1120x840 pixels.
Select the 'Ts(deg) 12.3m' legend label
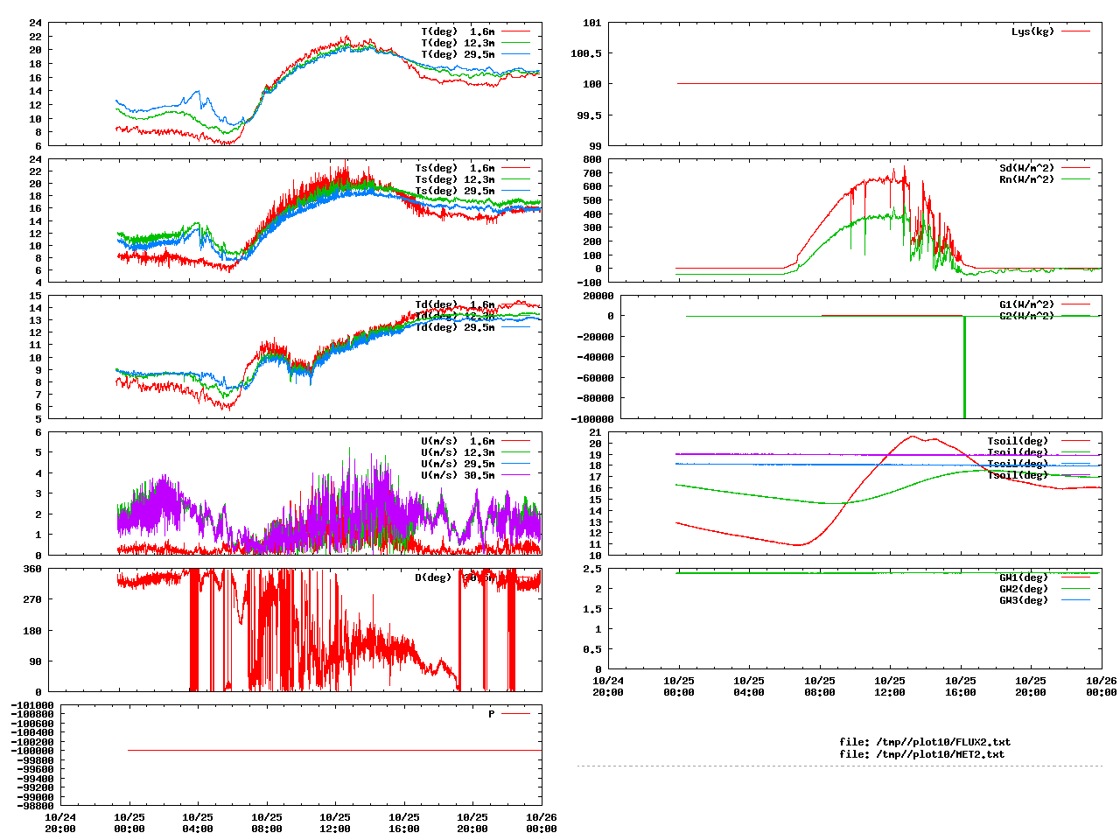(x=454, y=179)
